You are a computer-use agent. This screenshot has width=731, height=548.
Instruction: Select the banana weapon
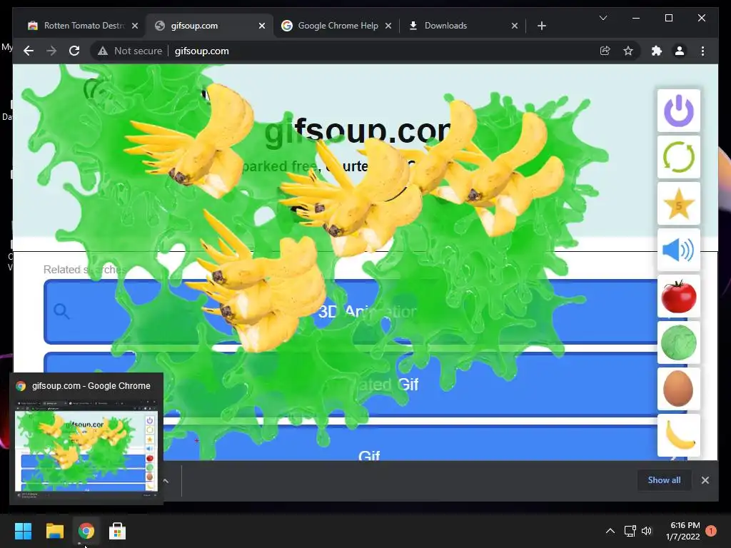click(679, 435)
